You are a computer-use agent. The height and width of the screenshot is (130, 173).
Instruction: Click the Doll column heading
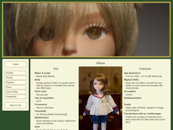coord(56,69)
